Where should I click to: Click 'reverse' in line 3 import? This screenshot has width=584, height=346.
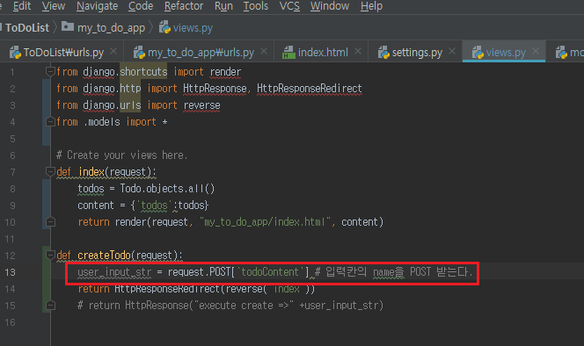click(x=202, y=105)
